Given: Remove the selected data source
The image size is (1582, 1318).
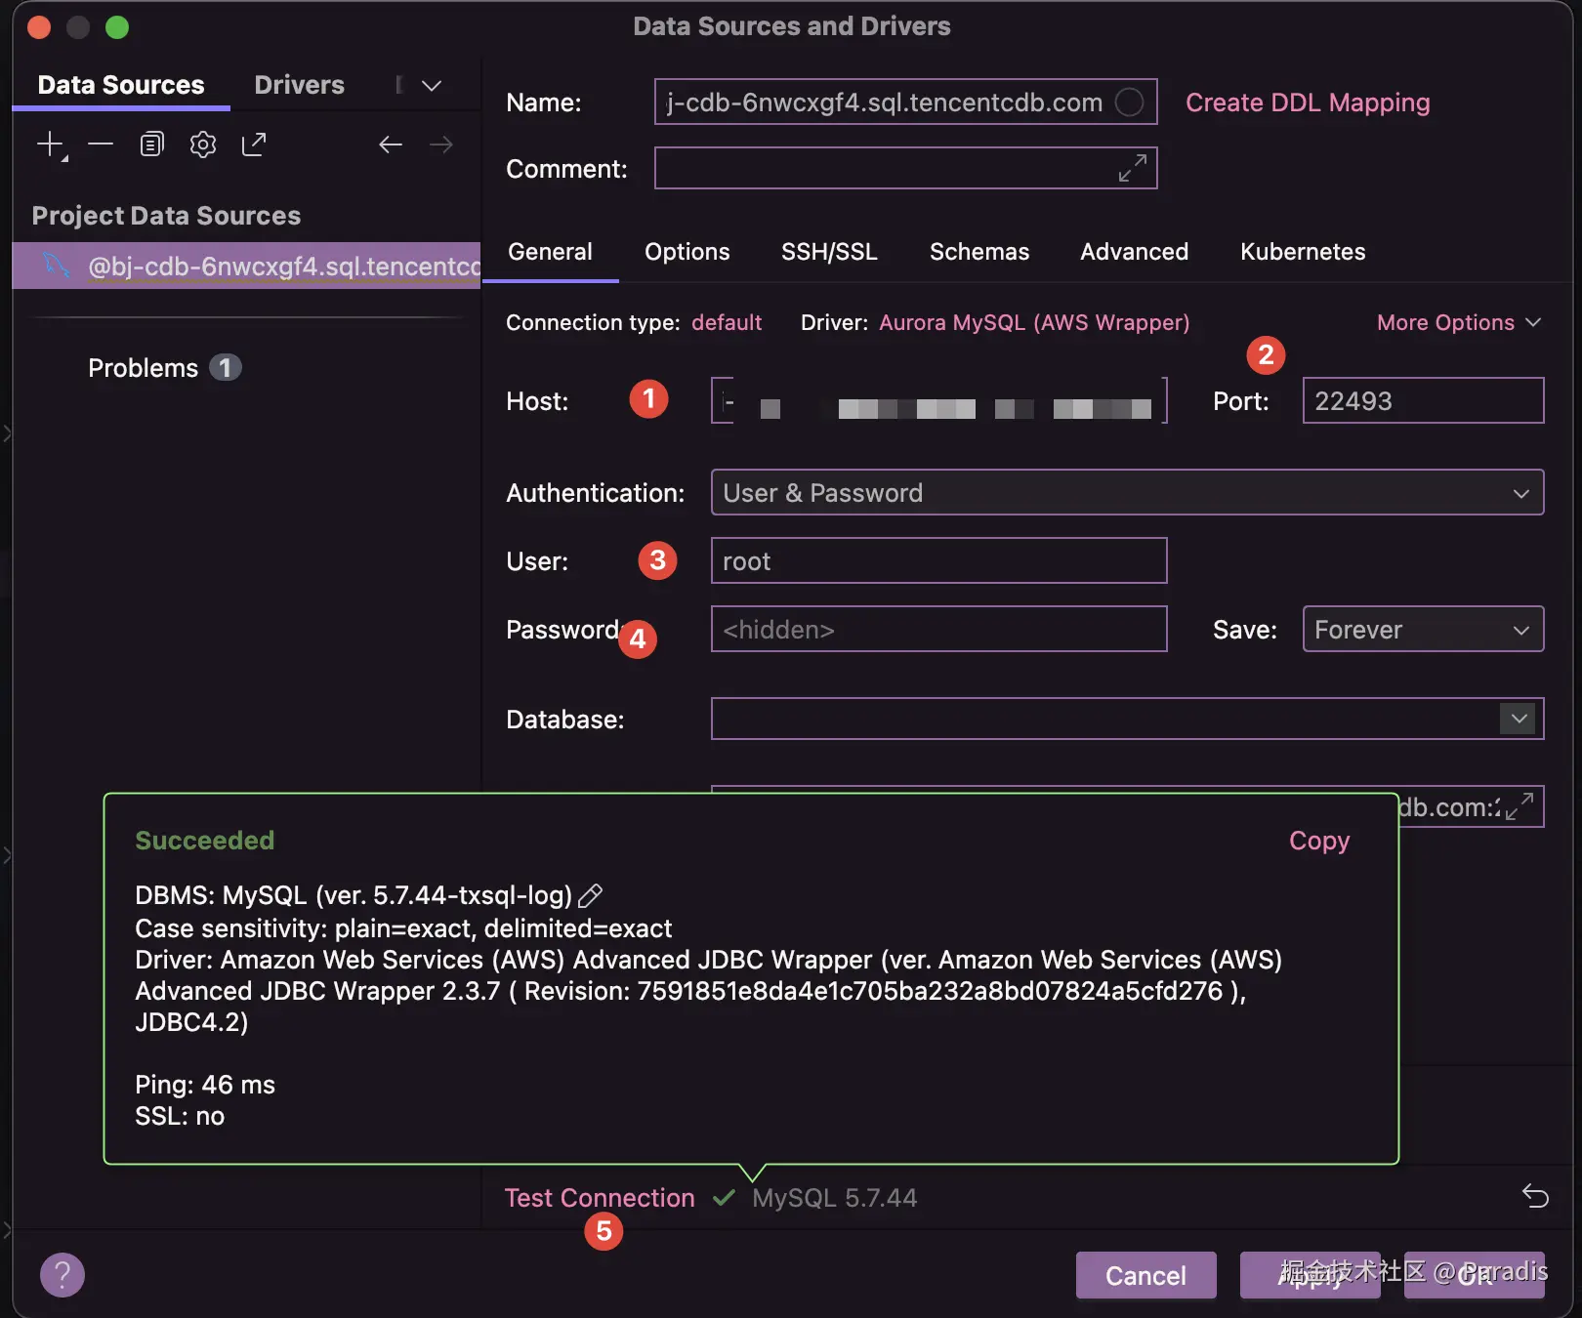Looking at the screenshot, I should pyautogui.click(x=100, y=144).
